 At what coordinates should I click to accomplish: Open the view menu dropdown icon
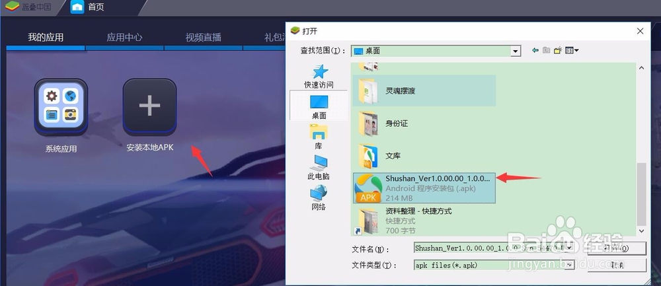click(x=572, y=51)
